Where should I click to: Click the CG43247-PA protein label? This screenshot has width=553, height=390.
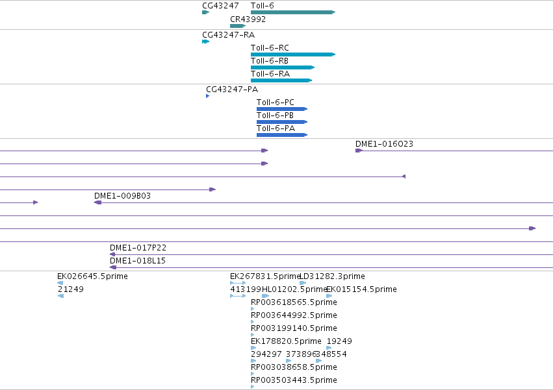(x=232, y=90)
